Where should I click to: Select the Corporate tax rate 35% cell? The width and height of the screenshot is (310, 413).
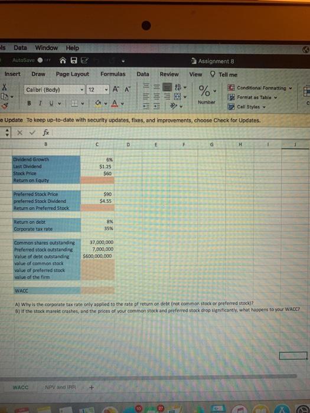pyautogui.click(x=97, y=229)
